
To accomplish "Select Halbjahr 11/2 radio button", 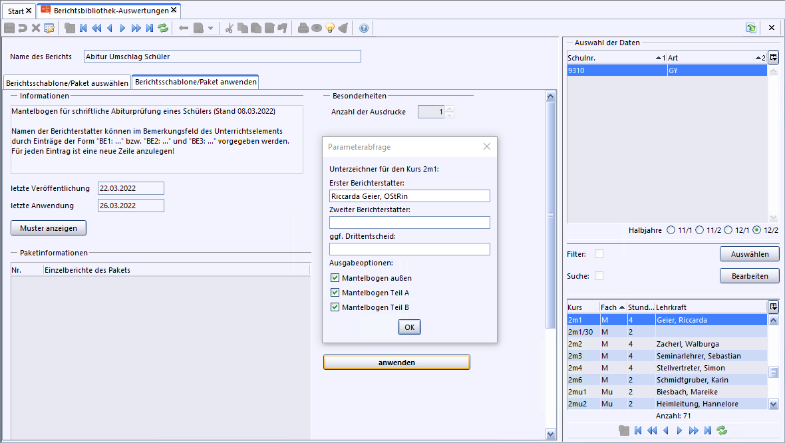I will (699, 229).
